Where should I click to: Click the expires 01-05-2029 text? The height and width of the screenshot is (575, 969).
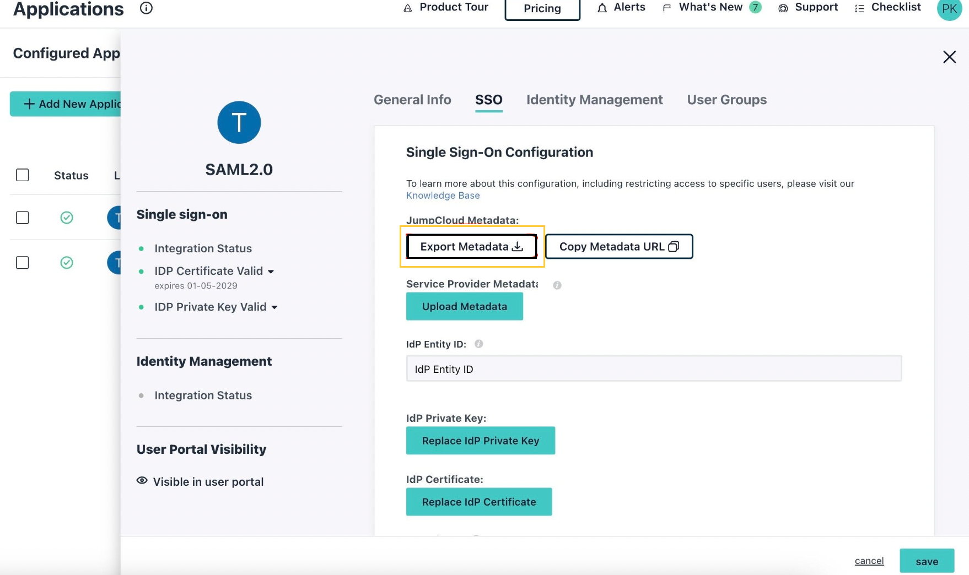[196, 285]
